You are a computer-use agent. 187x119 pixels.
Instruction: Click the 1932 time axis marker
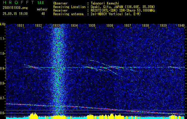click(39, 25)
